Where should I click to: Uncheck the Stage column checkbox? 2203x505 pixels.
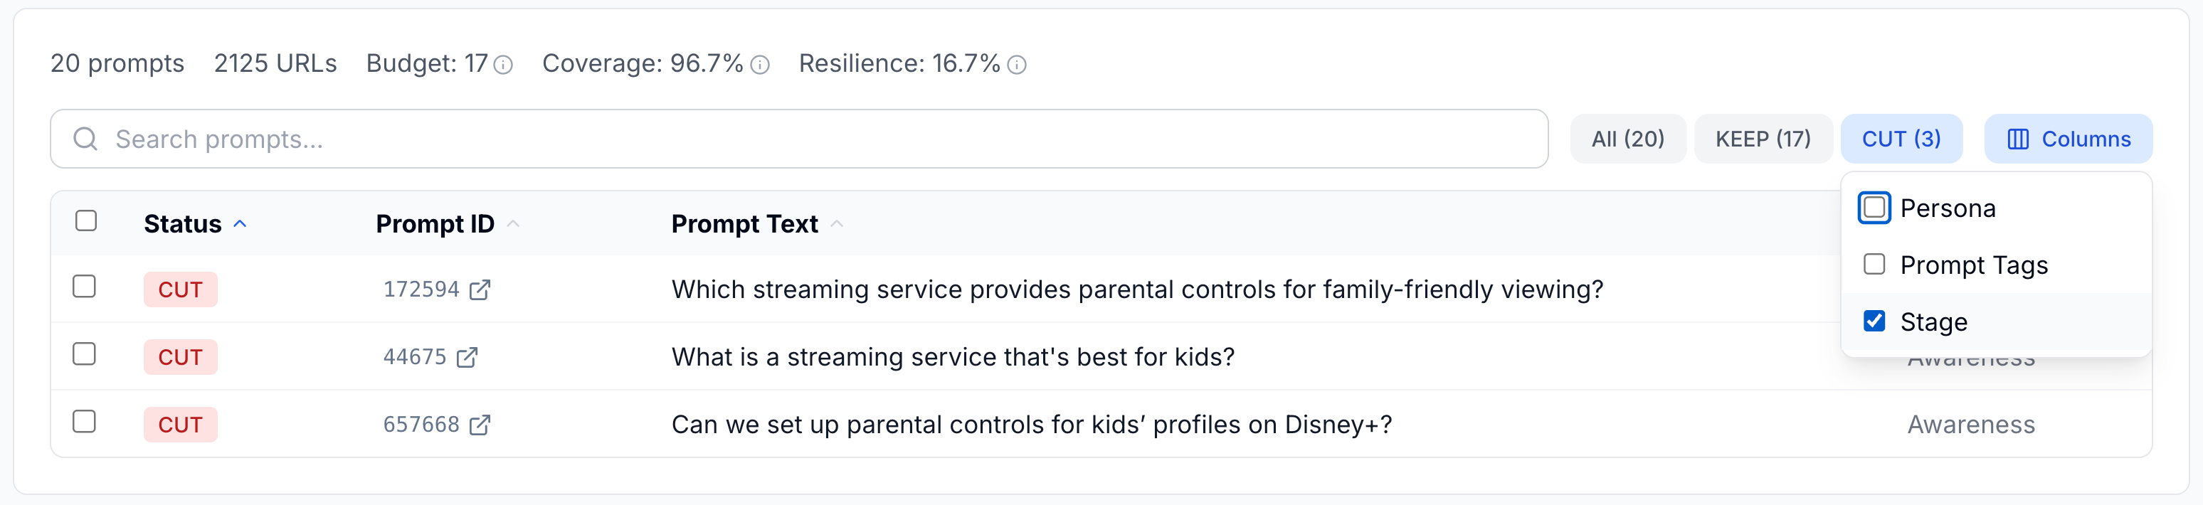click(x=1874, y=321)
